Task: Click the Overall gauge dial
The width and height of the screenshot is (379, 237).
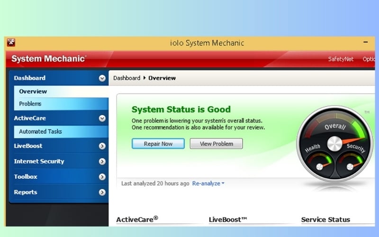Action: pos(335,144)
